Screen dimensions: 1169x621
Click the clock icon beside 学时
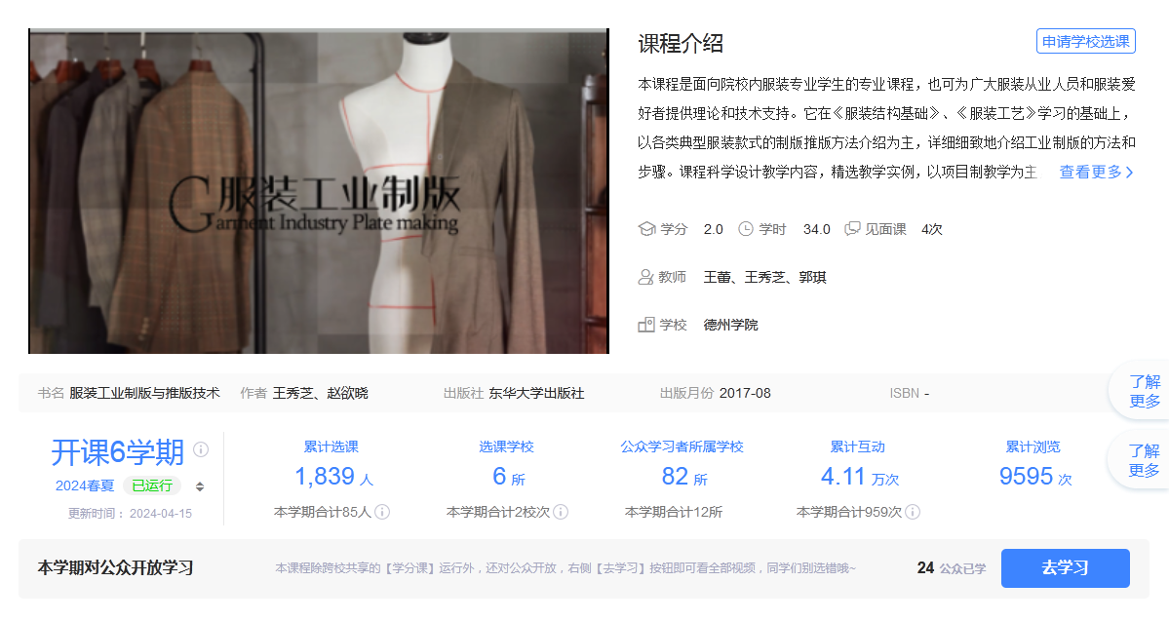coord(746,229)
